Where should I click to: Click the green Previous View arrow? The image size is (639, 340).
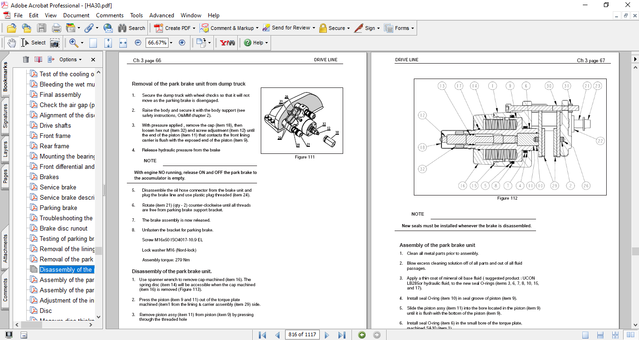361,335
